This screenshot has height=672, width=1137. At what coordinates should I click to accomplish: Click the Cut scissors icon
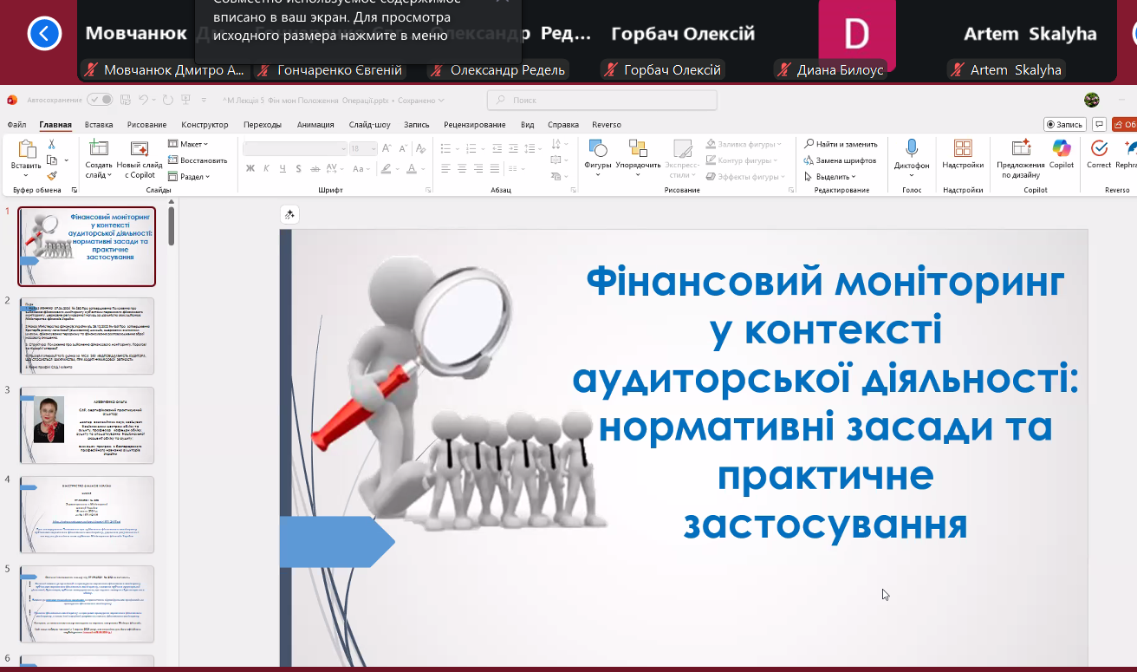pos(52,144)
